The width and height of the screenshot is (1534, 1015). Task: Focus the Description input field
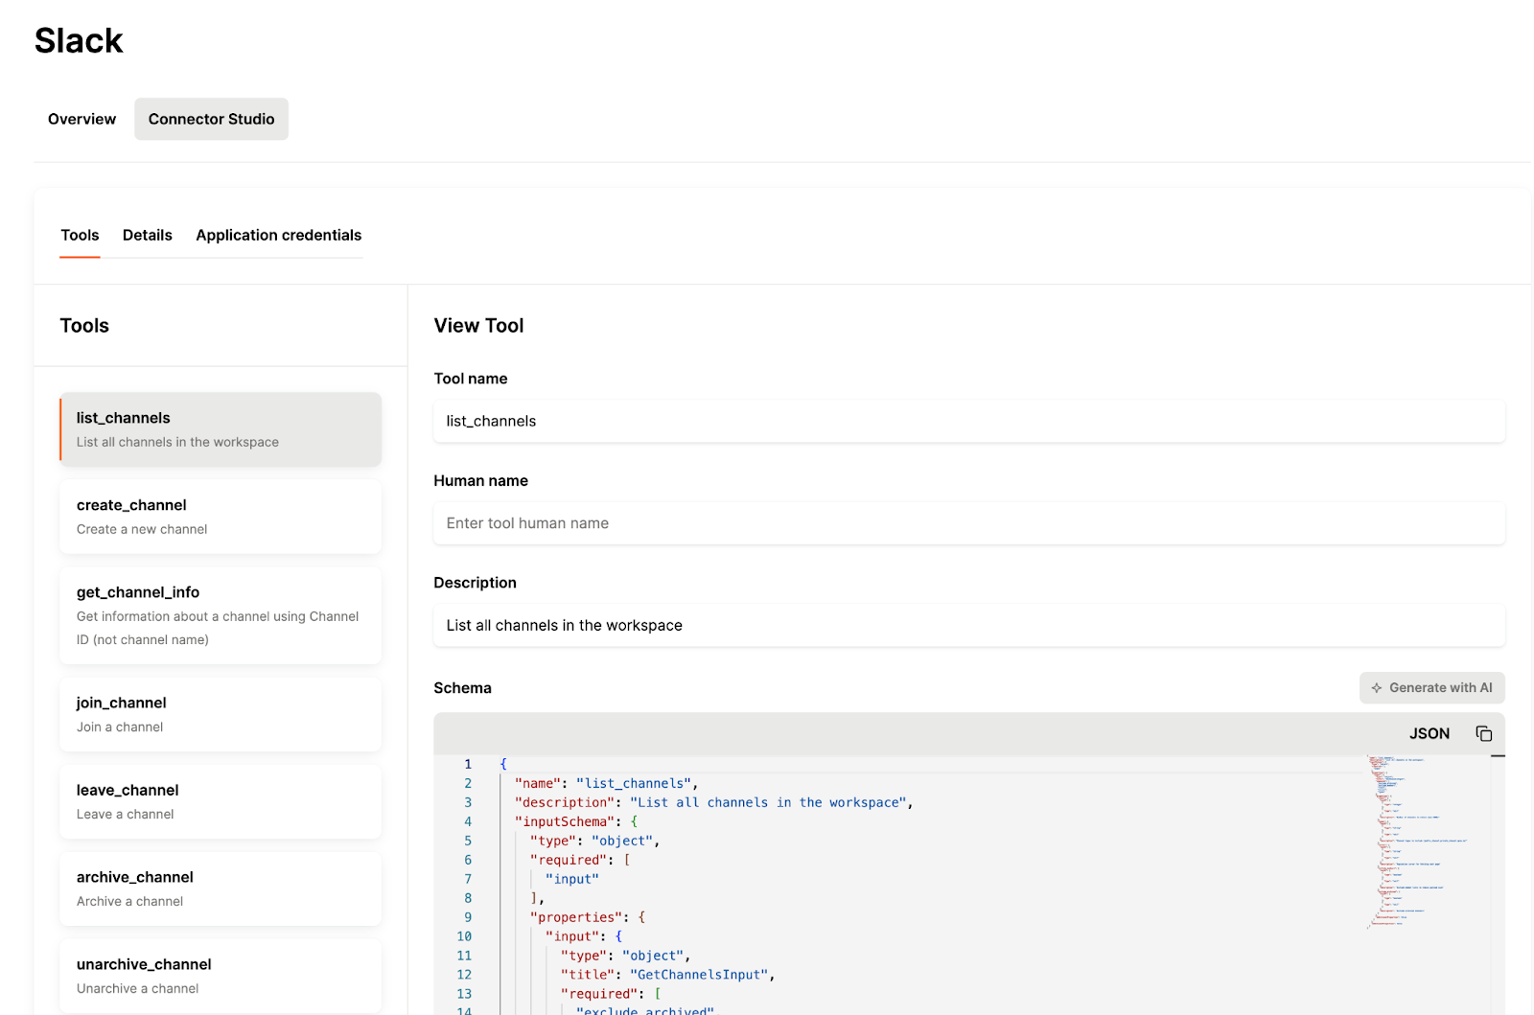click(968, 625)
